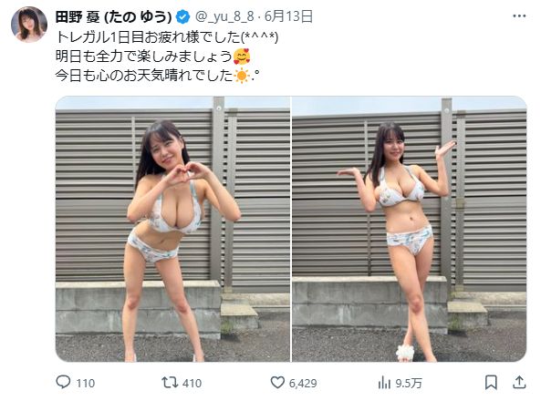The width and height of the screenshot is (541, 401).
Task: Open the profile avatar picture
Action: click(29, 24)
